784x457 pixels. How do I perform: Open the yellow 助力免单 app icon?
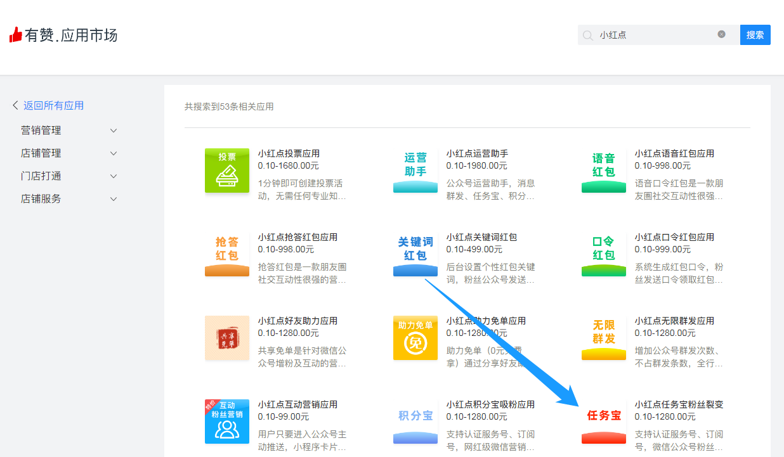415,338
